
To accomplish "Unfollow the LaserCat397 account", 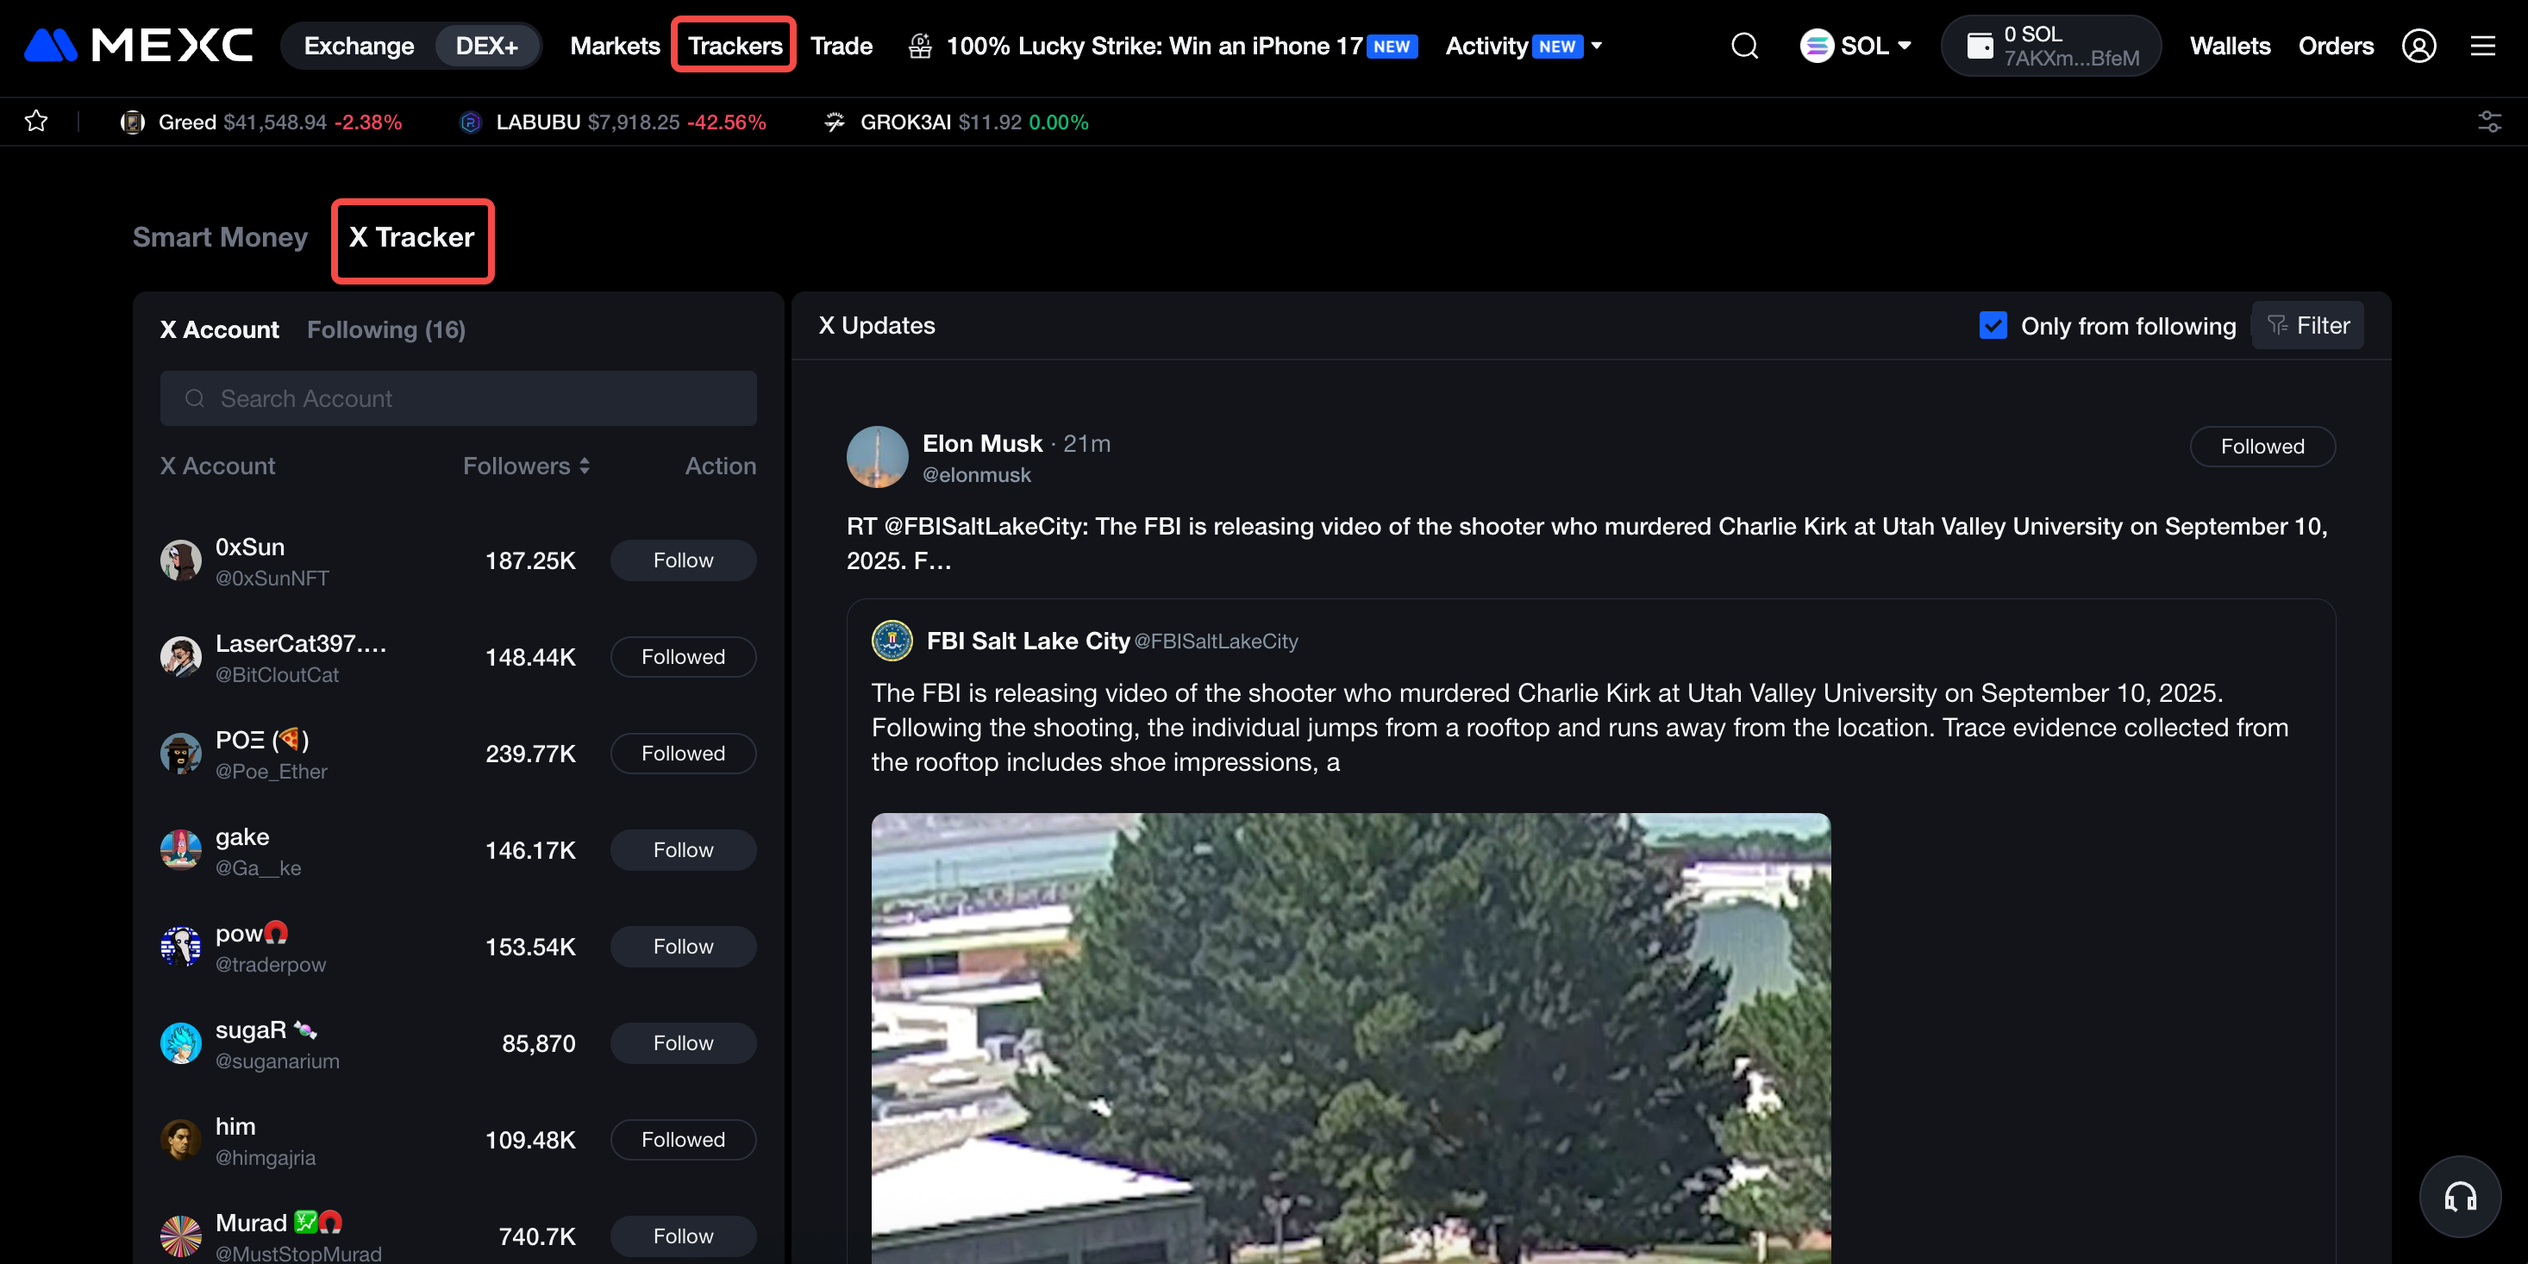I will pos(682,656).
